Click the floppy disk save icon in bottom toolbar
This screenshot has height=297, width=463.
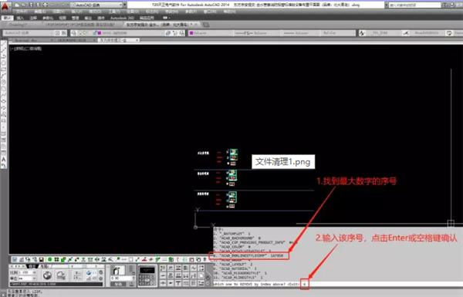[42, 259]
